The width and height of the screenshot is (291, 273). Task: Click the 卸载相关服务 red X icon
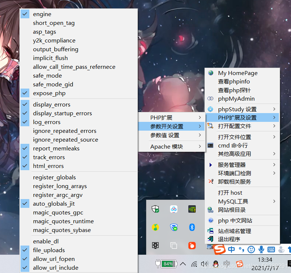pyautogui.click(x=211, y=181)
